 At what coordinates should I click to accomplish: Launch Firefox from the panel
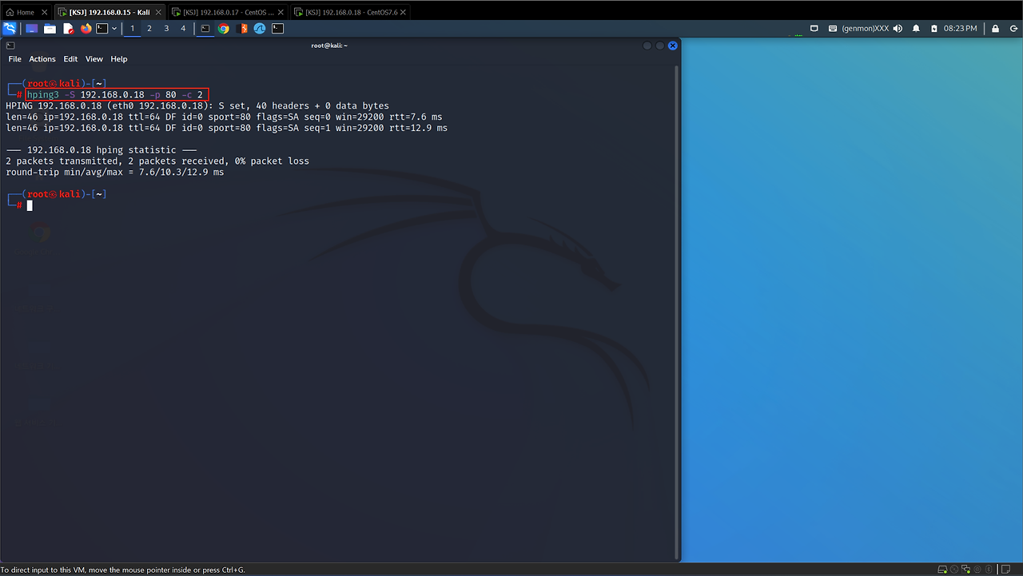86,29
